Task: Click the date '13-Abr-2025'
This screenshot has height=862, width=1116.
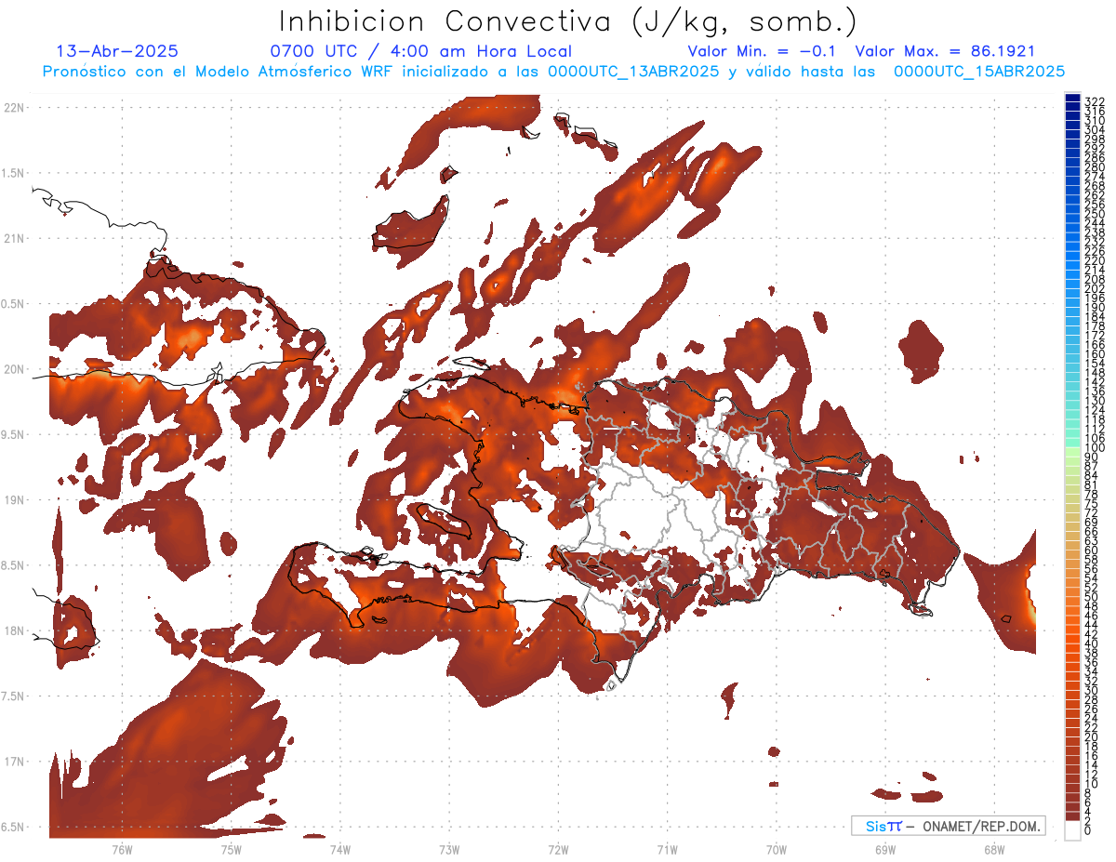Action: (117, 52)
